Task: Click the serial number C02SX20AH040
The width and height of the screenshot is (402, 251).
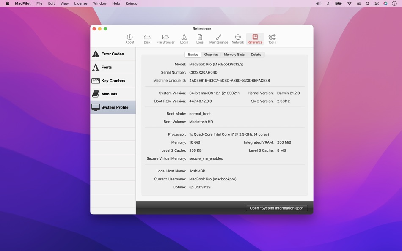Action: pyautogui.click(x=203, y=73)
